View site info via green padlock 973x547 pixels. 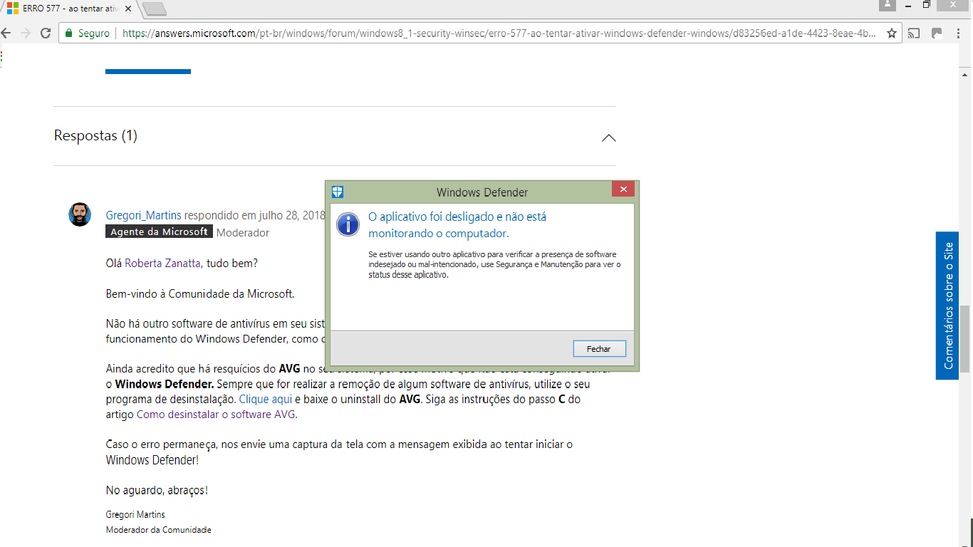click(x=69, y=33)
